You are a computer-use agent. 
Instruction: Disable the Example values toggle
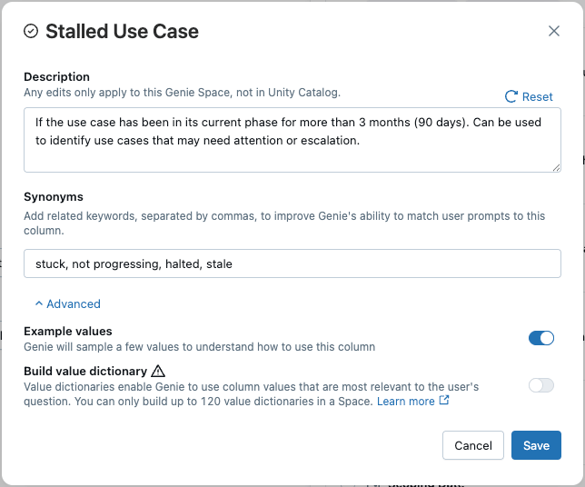(x=540, y=338)
